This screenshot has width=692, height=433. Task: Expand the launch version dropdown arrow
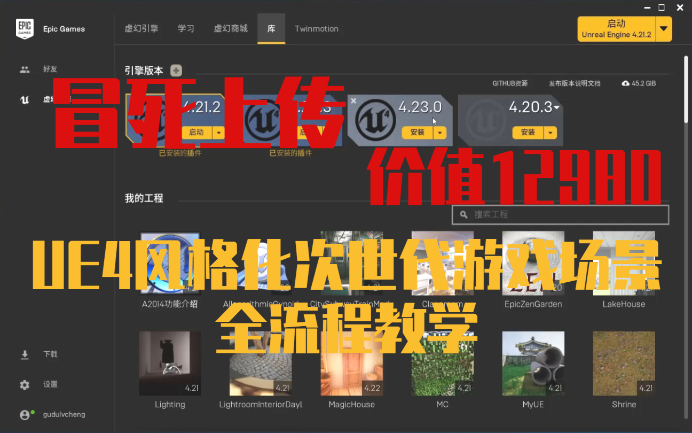664,29
